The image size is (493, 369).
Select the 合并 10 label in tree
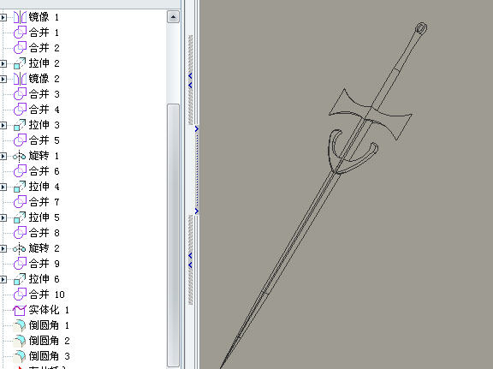pos(46,295)
